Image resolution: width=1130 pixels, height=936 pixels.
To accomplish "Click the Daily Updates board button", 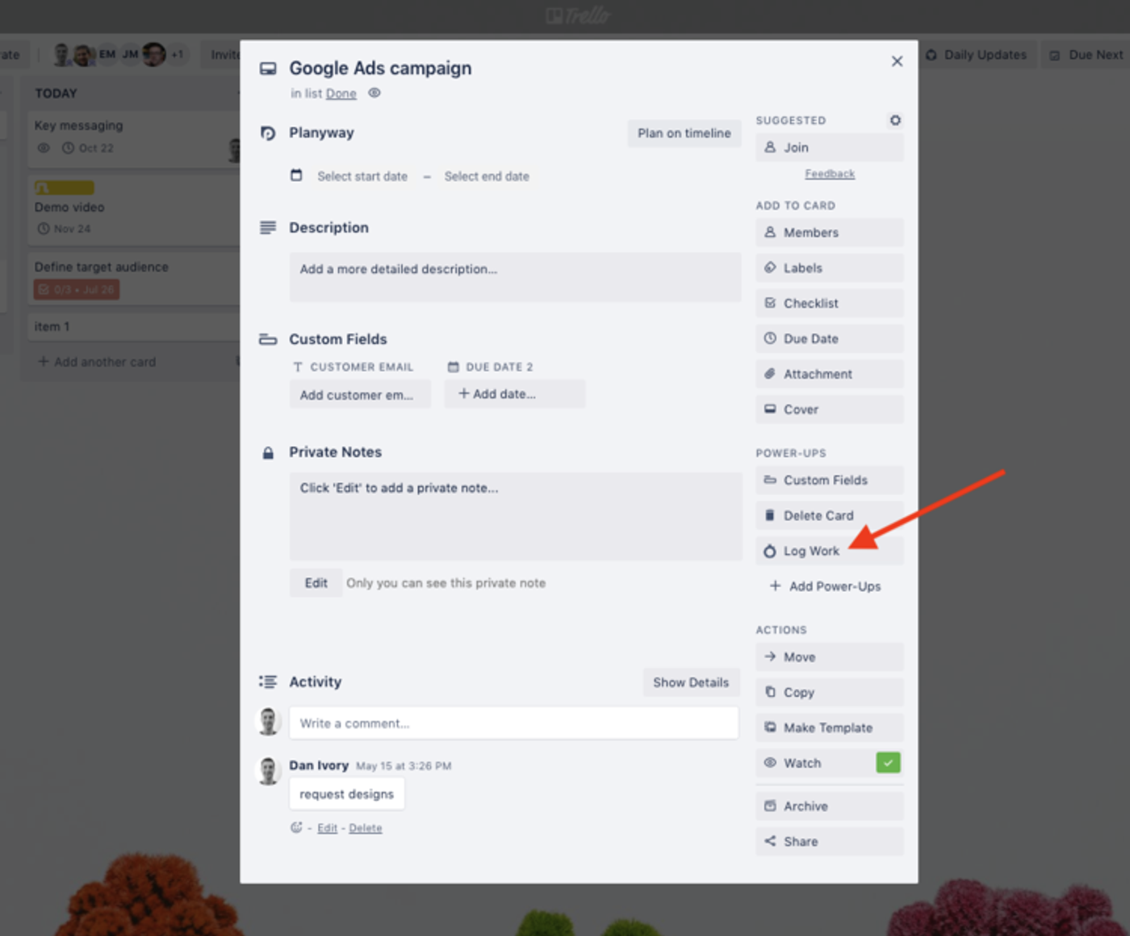I will click(977, 55).
